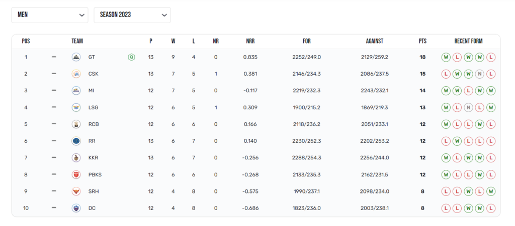Image resolution: width=515 pixels, height=226 pixels.
Task: Click LSG's last recent form W badge
Action: click(491, 107)
